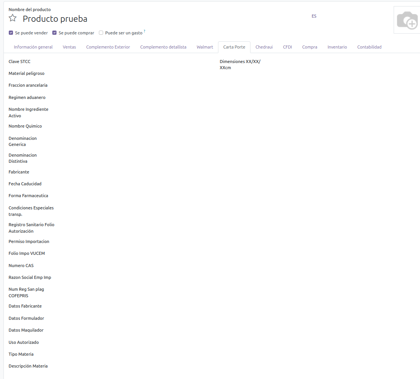Screen dimensions: 420x379
Task: Select the Carta Porte tab
Action: [234, 47]
